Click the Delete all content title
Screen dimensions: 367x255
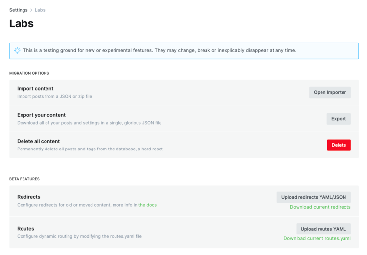[x=38, y=141]
